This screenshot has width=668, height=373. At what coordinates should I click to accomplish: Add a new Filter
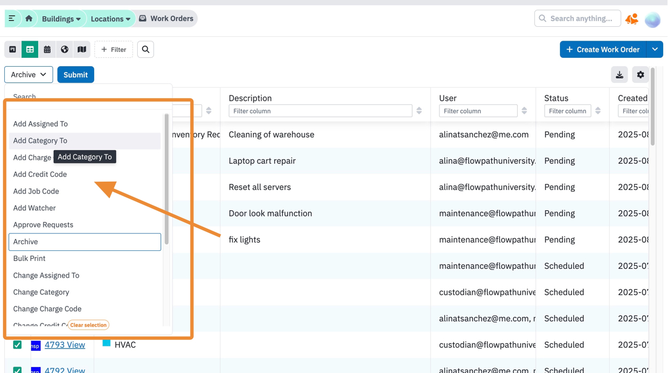pyautogui.click(x=114, y=49)
